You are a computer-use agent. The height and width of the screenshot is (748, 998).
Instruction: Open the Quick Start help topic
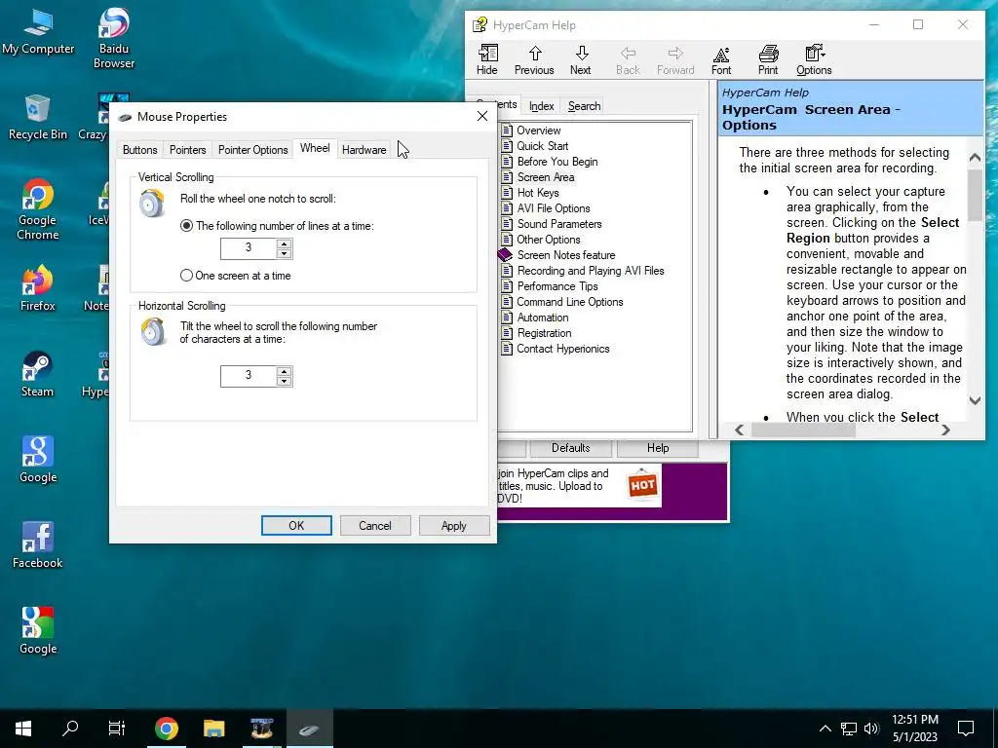542,146
